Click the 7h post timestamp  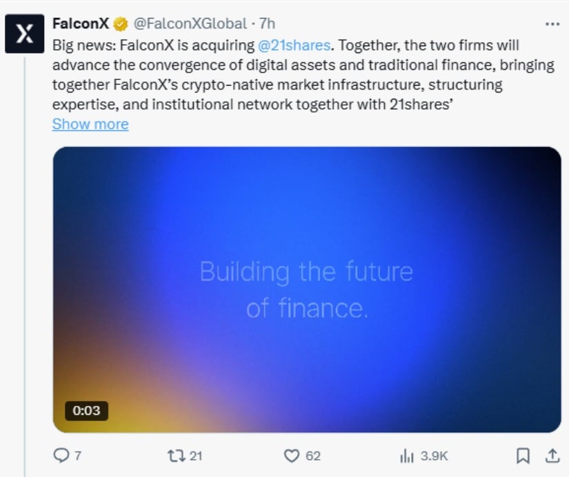267,23
